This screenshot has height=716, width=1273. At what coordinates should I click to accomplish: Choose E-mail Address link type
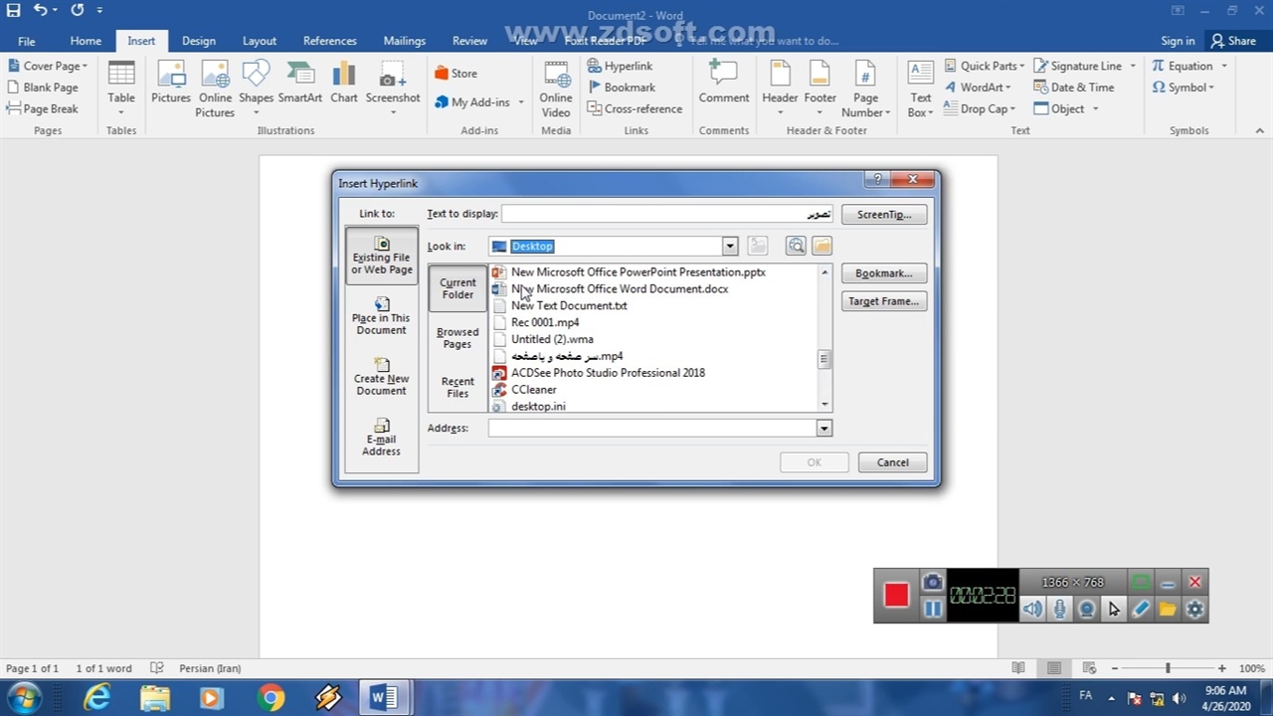[x=381, y=438]
